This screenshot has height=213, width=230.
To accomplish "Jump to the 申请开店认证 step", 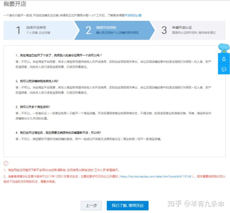I will (x=182, y=28).
